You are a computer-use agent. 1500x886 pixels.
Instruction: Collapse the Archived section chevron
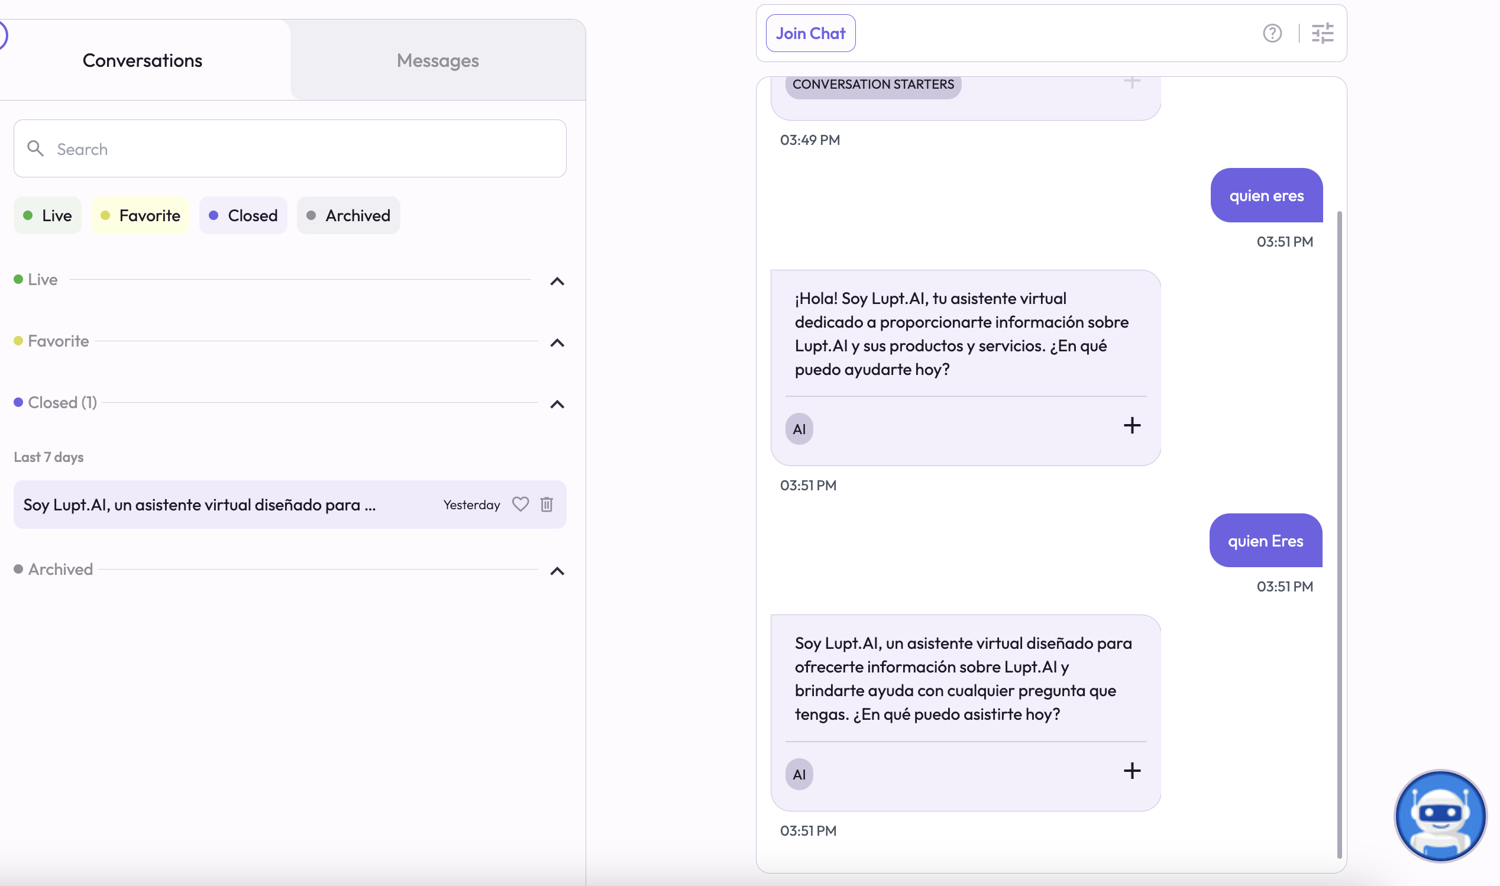[557, 571]
